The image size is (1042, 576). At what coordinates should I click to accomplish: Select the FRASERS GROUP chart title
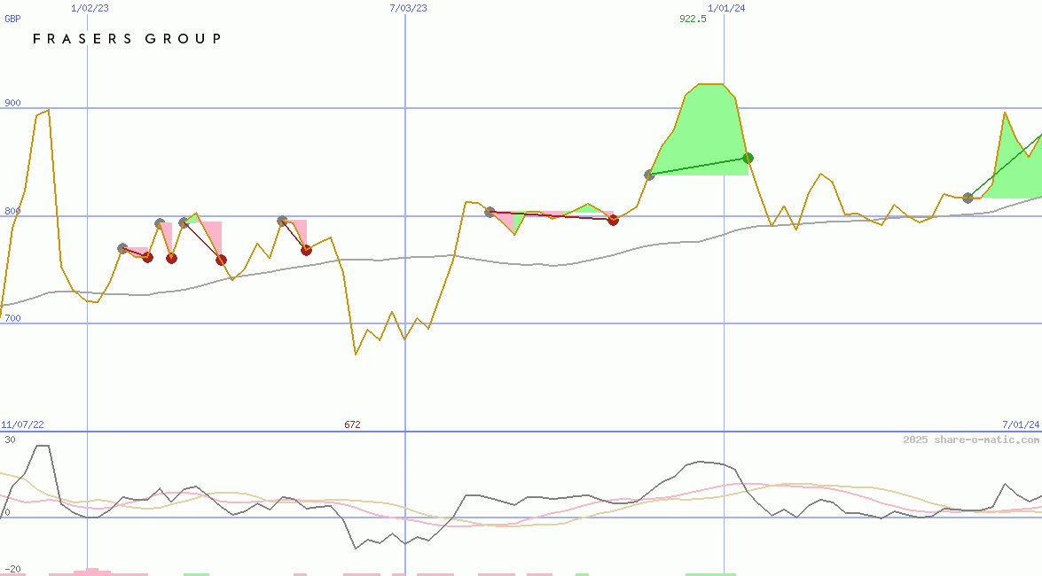click(127, 38)
